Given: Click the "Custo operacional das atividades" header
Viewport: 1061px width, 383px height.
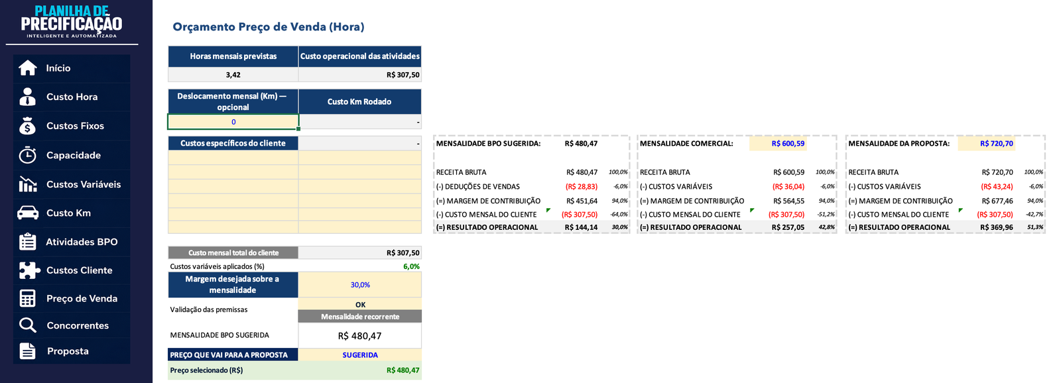Looking at the screenshot, I should [x=360, y=56].
